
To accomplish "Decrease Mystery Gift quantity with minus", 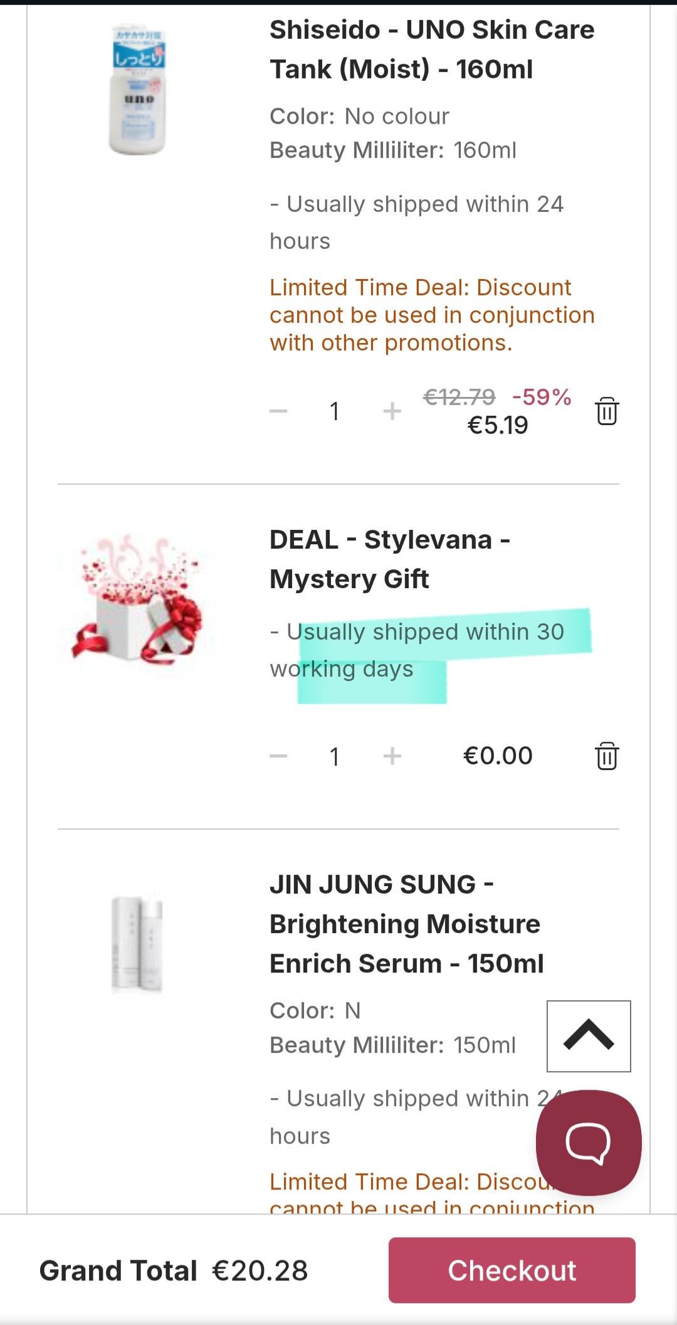I will [278, 756].
